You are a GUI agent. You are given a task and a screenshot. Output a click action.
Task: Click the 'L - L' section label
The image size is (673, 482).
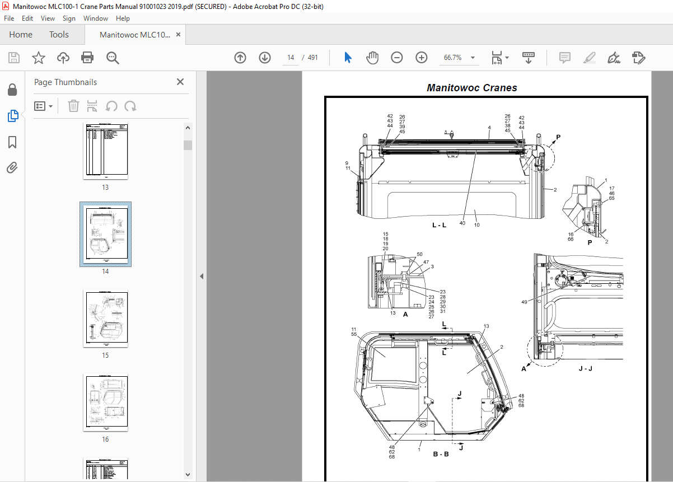coord(439,226)
